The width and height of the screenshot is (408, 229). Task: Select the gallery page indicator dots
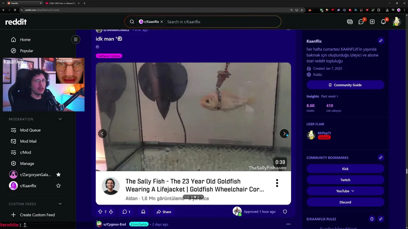[x=193, y=197]
